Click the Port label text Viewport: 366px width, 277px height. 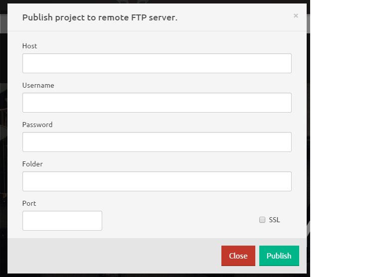[x=29, y=203]
